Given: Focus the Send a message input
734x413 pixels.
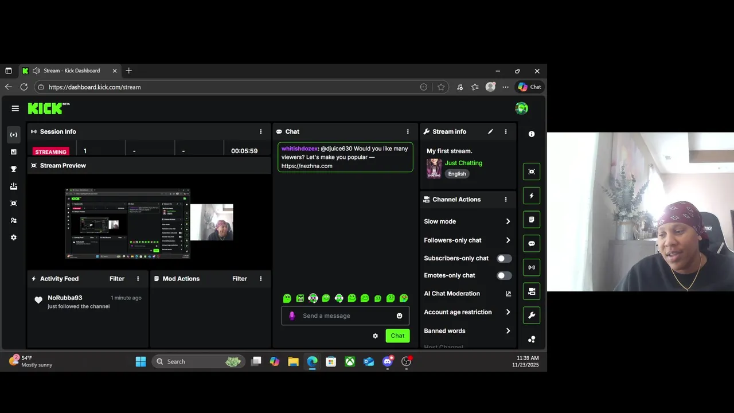Looking at the screenshot, I should click(x=345, y=315).
